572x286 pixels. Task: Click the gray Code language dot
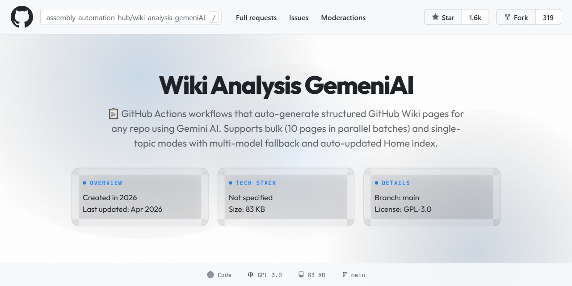pyautogui.click(x=210, y=274)
